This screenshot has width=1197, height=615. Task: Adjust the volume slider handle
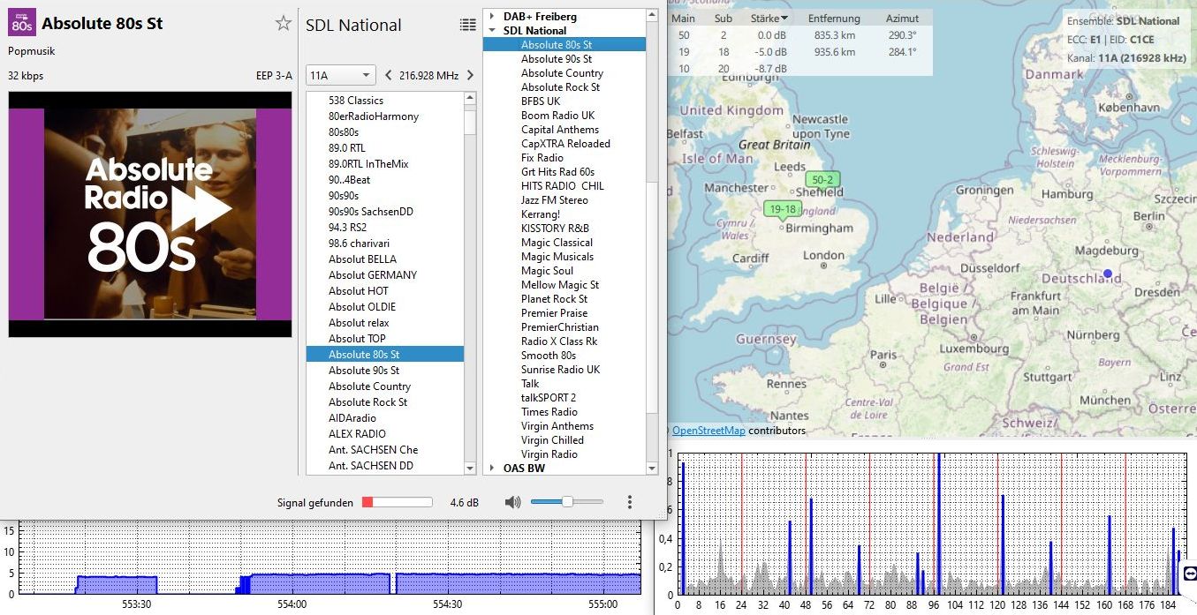[567, 502]
